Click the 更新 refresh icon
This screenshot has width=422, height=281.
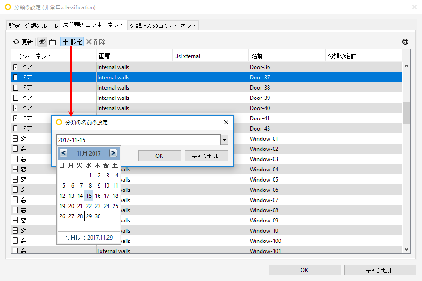pos(16,42)
